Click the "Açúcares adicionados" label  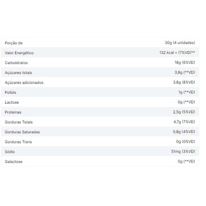(24, 83)
